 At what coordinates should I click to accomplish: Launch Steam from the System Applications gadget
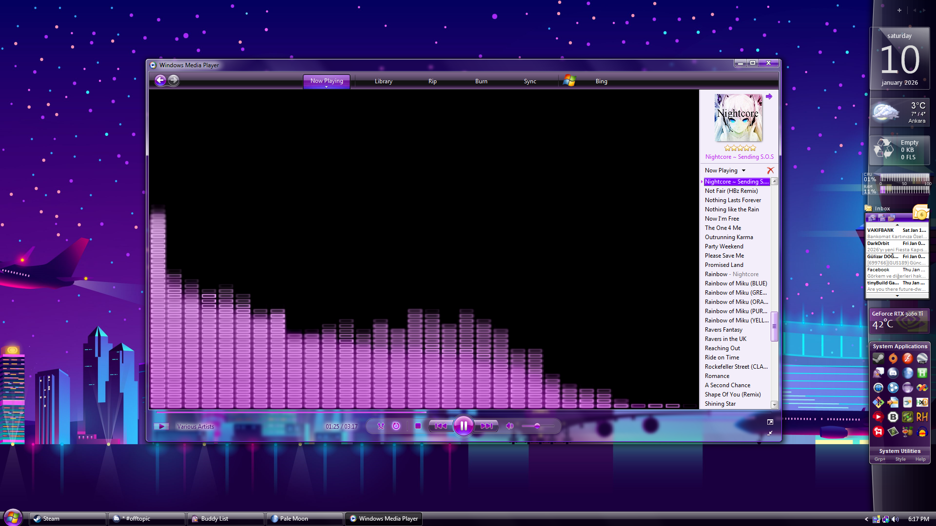point(878,358)
